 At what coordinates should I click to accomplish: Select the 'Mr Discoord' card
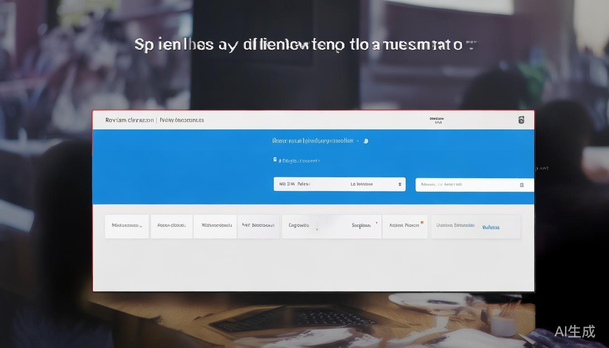258,226
